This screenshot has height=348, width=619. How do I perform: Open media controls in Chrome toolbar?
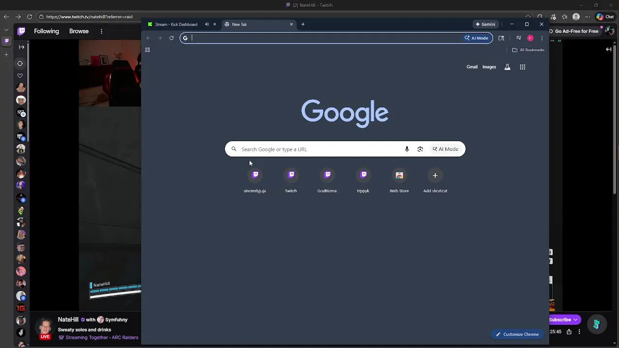[x=518, y=38]
